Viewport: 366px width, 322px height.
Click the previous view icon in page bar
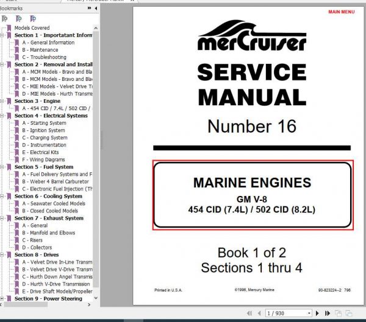pyautogui.click(x=338, y=313)
